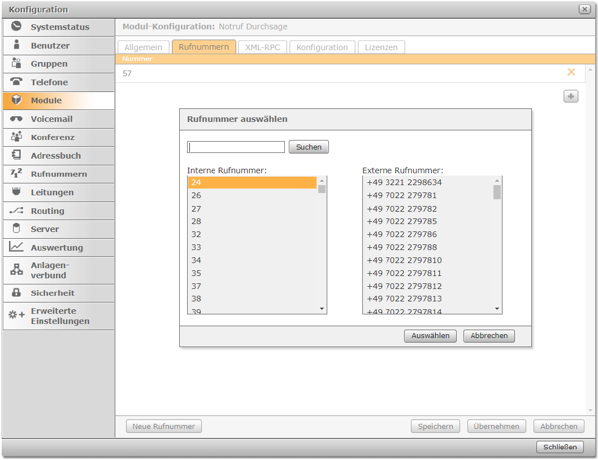The width and height of the screenshot is (598, 460).
Task: Open the XML-RPC tab
Action: pos(262,47)
